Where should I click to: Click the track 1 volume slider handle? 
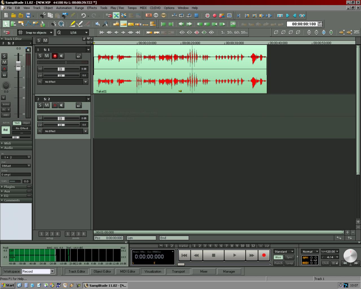[x=61, y=69]
